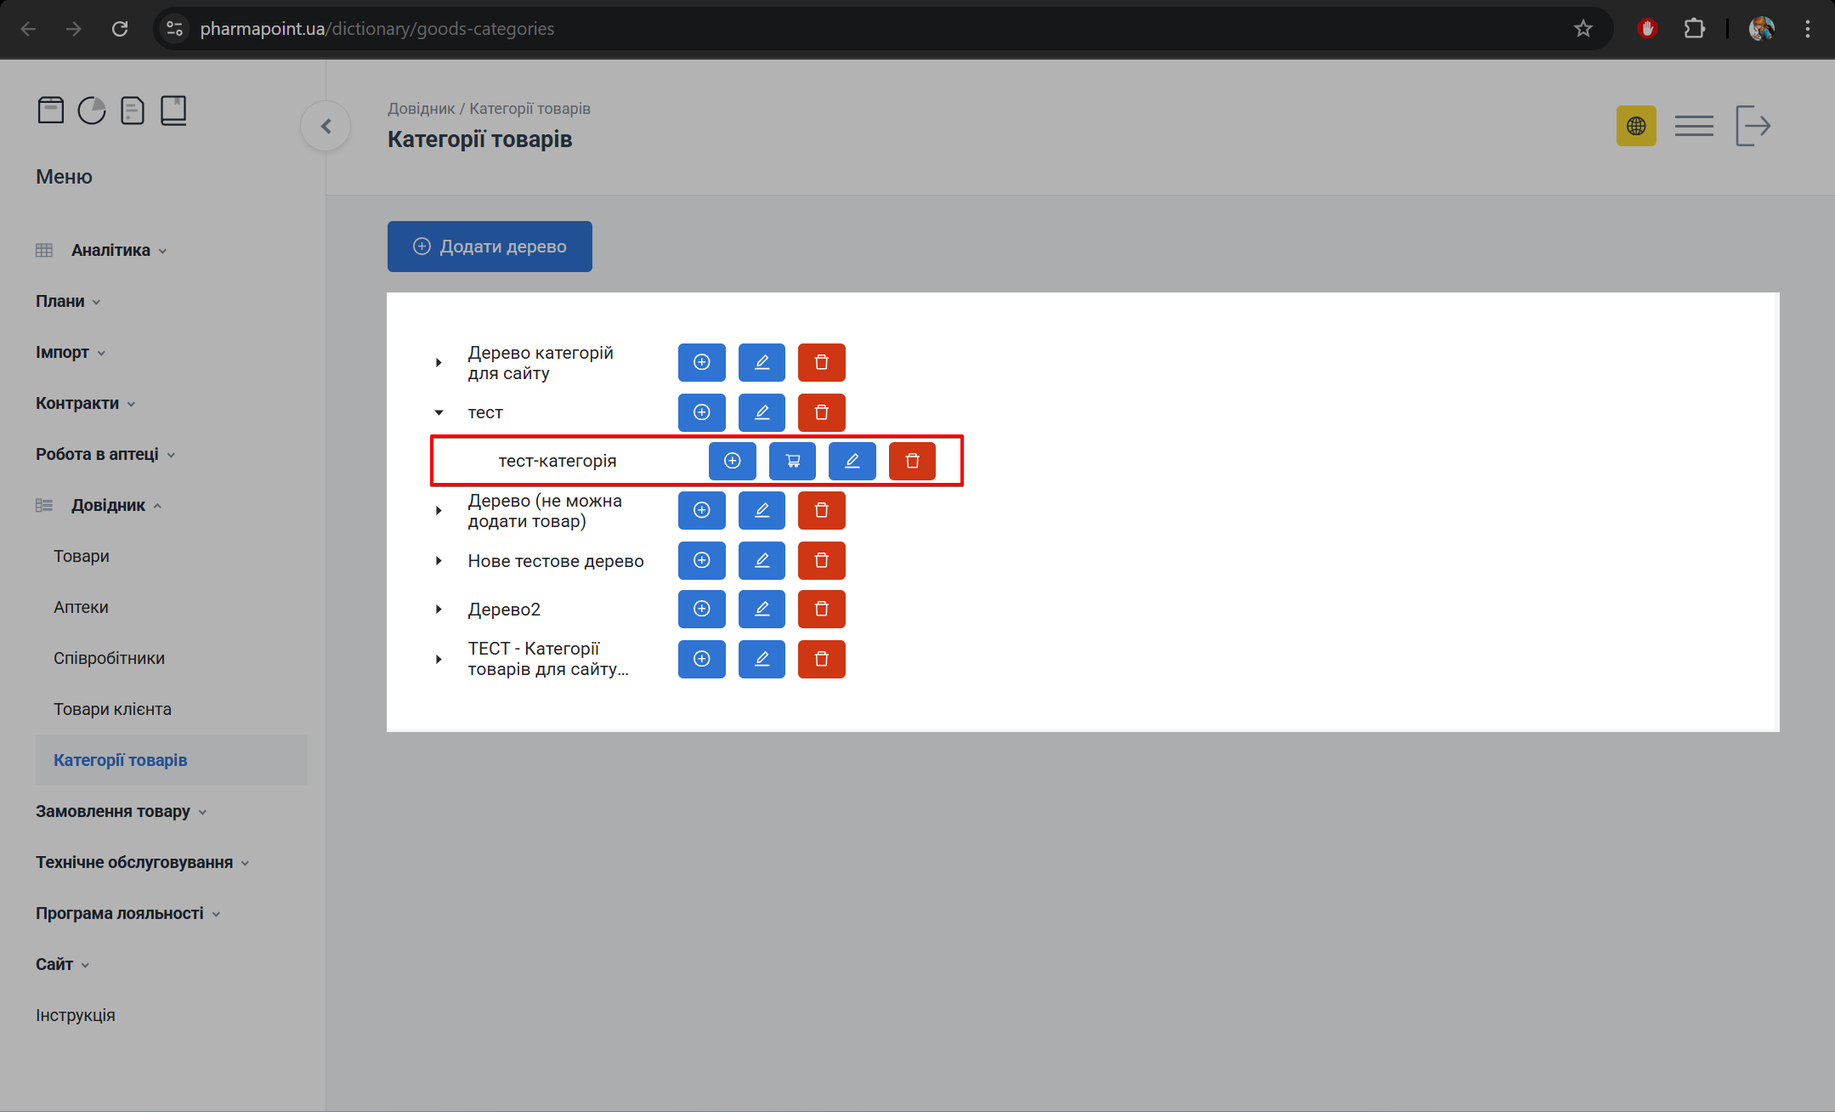Click the logout icon in header
Image resolution: width=1835 pixels, height=1112 pixels.
coord(1753,126)
